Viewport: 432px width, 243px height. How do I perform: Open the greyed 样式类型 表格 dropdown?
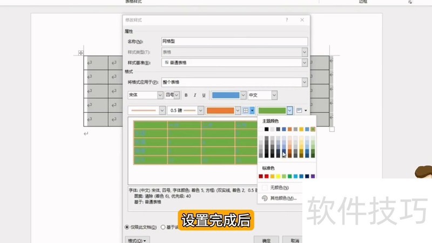pyautogui.click(x=305, y=52)
